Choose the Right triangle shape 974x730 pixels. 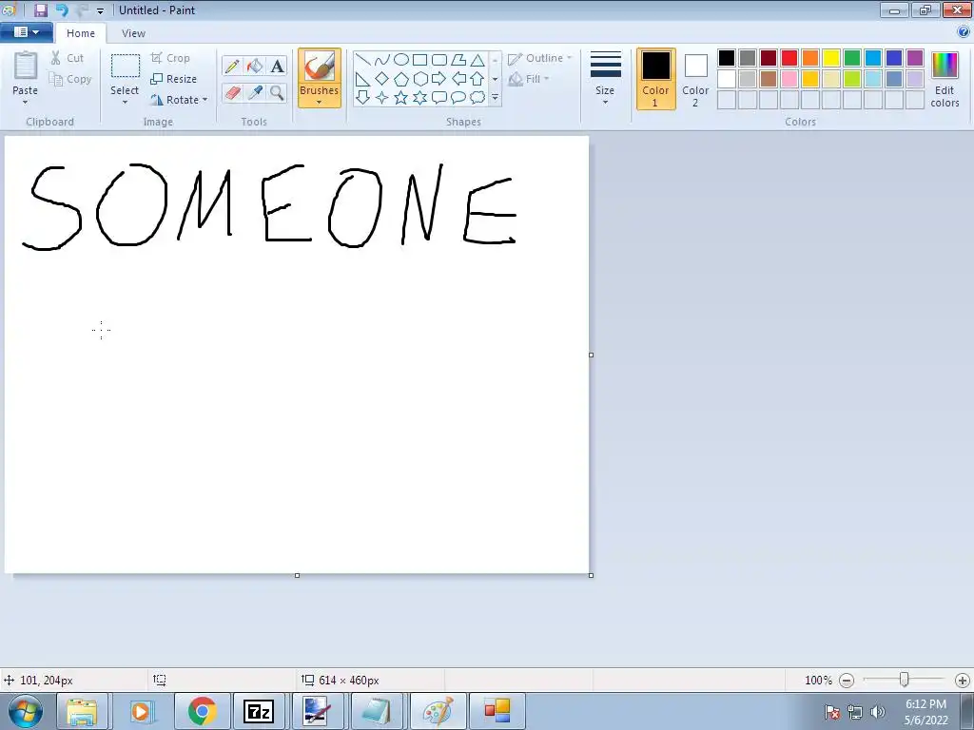[x=363, y=79]
